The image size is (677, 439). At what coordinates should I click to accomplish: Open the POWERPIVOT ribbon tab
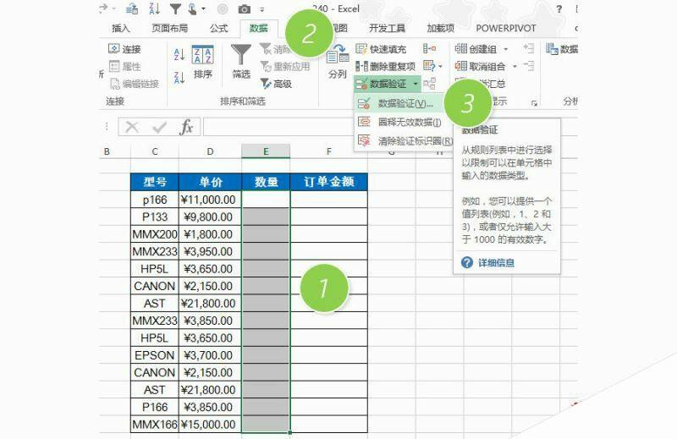[x=505, y=28]
